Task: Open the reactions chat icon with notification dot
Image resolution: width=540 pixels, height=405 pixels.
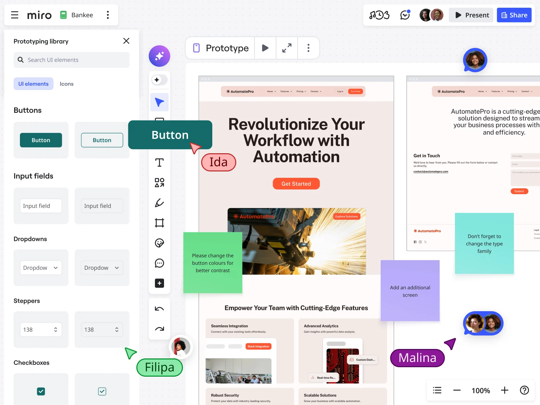Action: [405, 15]
